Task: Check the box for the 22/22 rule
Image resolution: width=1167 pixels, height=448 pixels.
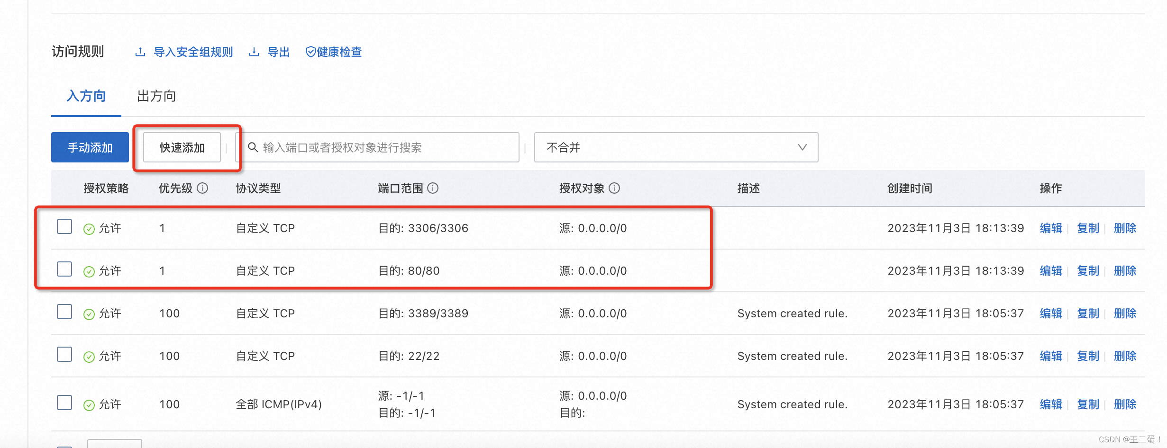Action: tap(64, 354)
